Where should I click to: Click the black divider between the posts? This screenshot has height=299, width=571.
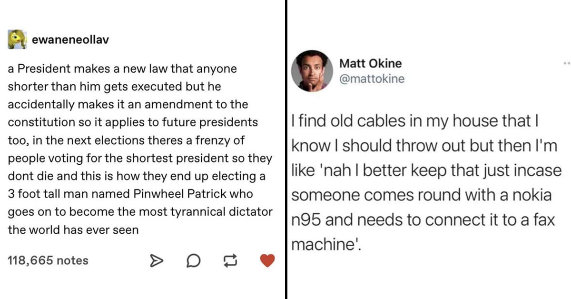point(286,149)
